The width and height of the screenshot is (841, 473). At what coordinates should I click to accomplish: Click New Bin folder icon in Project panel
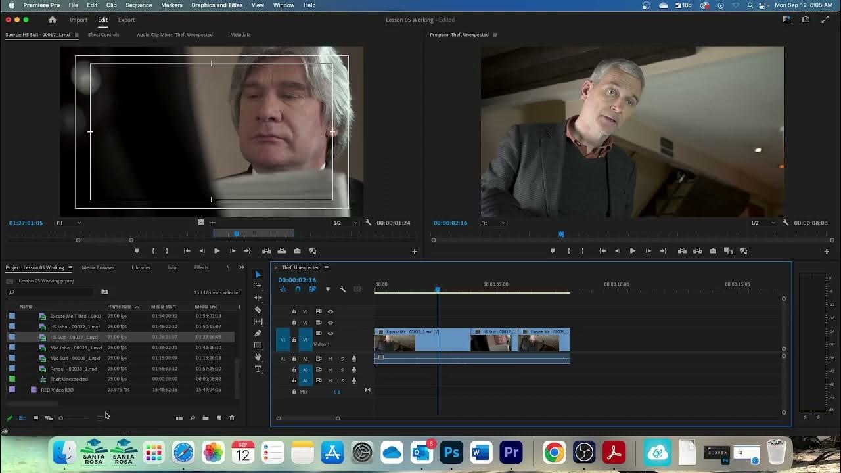click(x=206, y=418)
